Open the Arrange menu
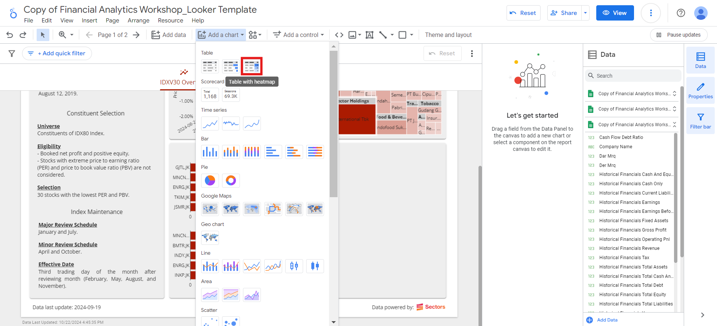 138,21
